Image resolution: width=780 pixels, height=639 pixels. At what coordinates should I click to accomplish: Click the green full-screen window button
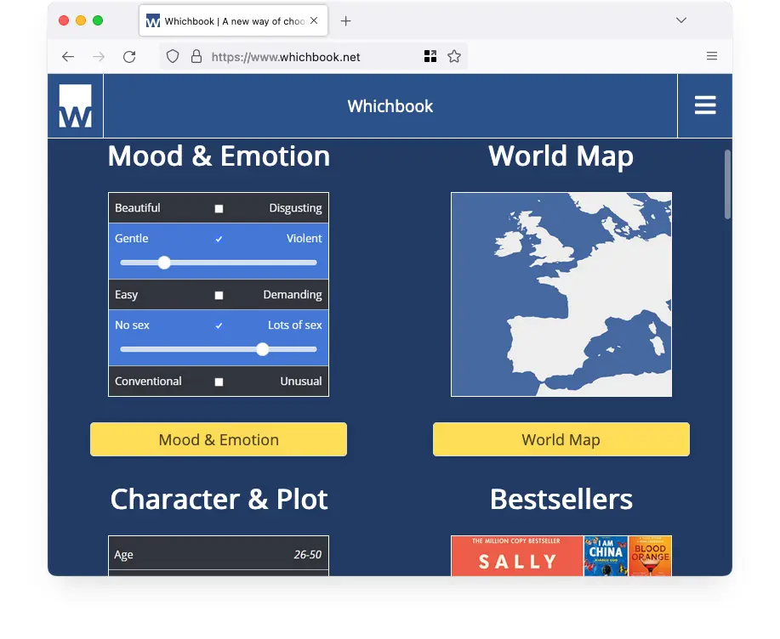[x=98, y=20]
